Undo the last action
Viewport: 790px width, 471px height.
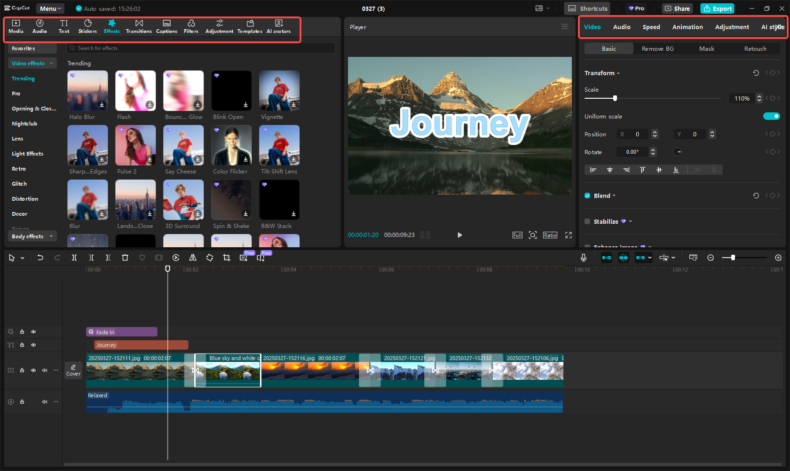[x=40, y=258]
